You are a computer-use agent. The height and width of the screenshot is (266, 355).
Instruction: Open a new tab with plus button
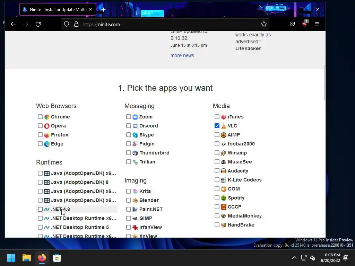point(103,9)
